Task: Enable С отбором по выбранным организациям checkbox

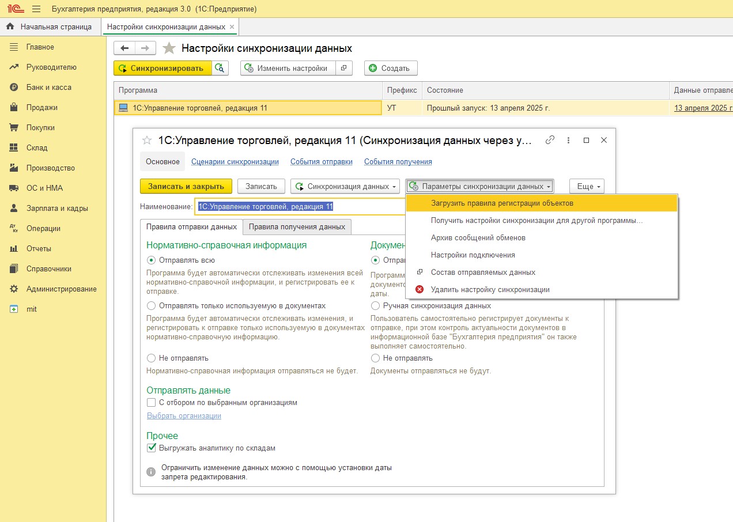Action: 152,403
